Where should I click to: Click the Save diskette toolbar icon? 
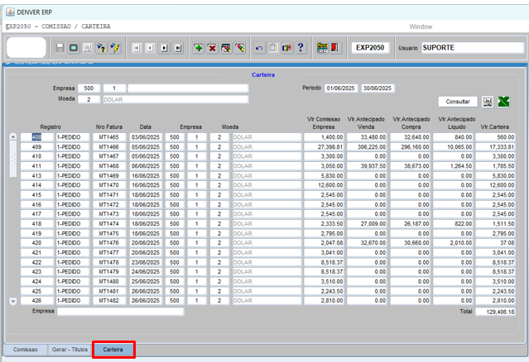60,49
